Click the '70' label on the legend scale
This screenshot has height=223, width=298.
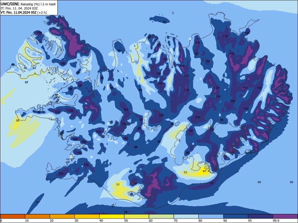pos(176,221)
